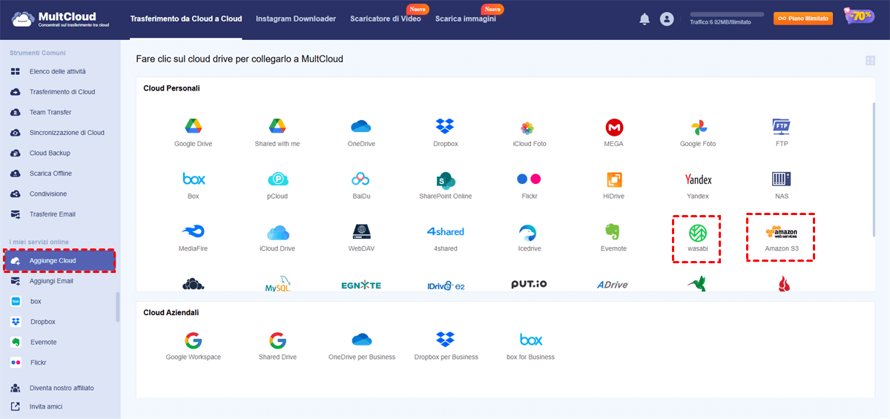This screenshot has height=419, width=890.
Task: Select Shared Drive business cloud
Action: [x=277, y=346]
